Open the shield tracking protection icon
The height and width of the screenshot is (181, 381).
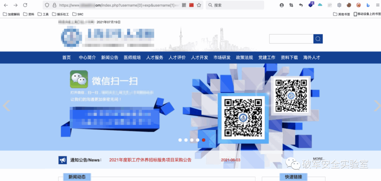point(47,5)
